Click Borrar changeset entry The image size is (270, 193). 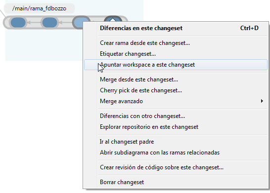(176, 182)
